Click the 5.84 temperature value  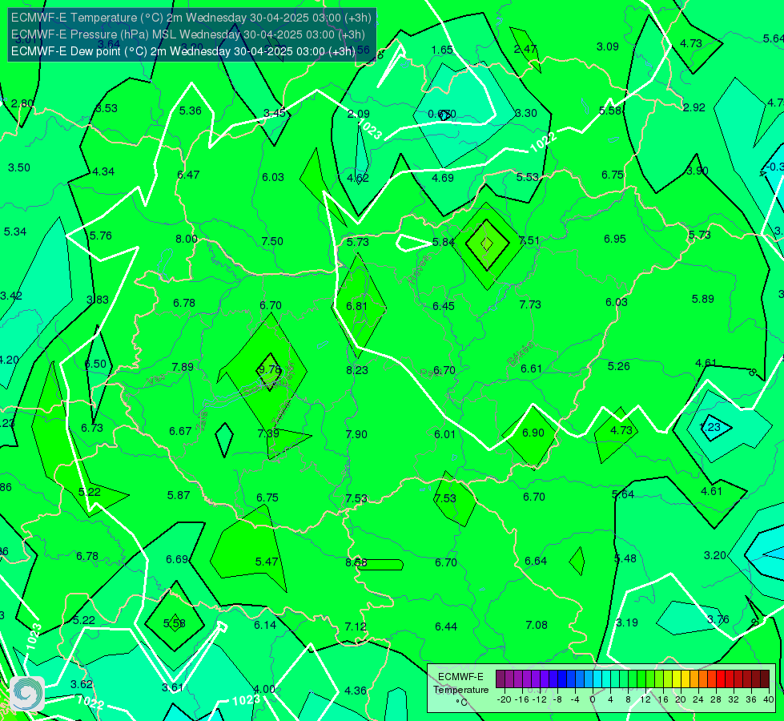coord(444,243)
